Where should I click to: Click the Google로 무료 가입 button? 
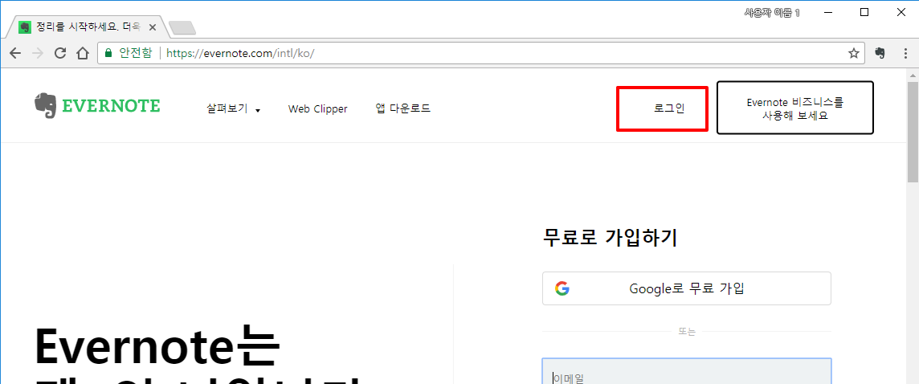click(x=686, y=288)
